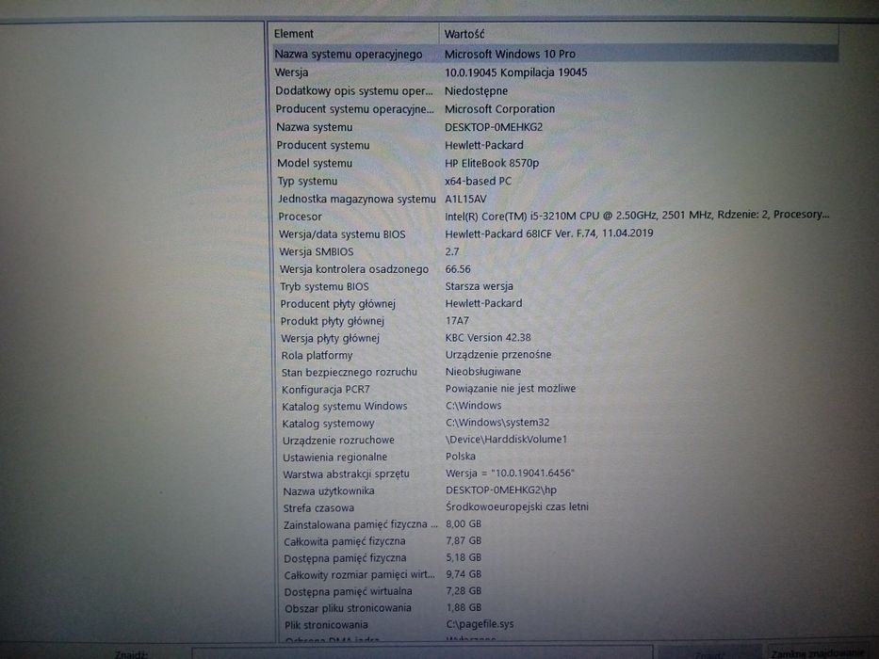
Task: Select value 'KBC Version 42.38'
Action: [x=488, y=337]
